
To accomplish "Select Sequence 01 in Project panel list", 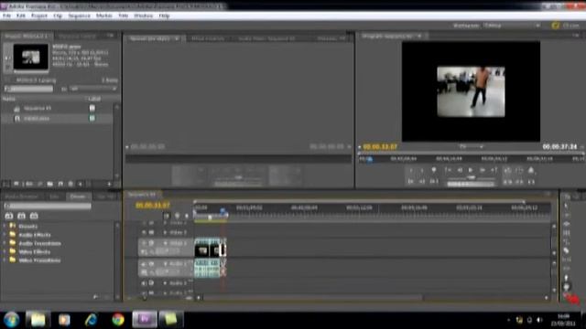I will click(38, 108).
